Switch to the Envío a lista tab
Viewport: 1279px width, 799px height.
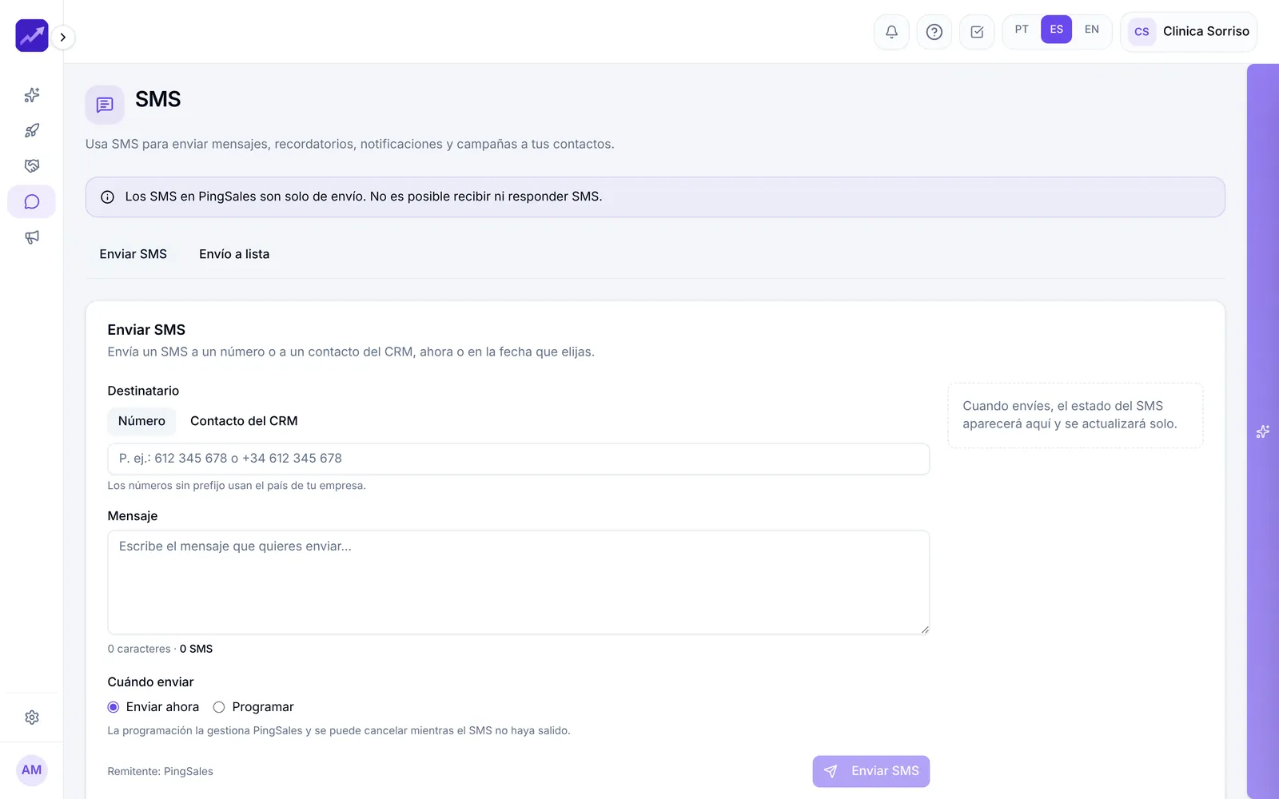pos(234,254)
